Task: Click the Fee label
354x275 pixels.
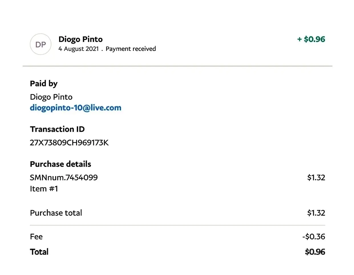Action: (36, 237)
